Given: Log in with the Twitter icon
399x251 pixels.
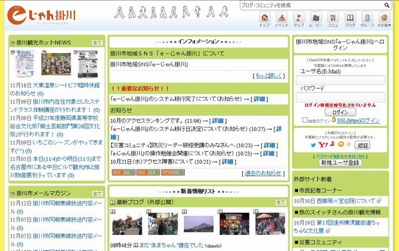Looking at the screenshot, I should point(313,145).
